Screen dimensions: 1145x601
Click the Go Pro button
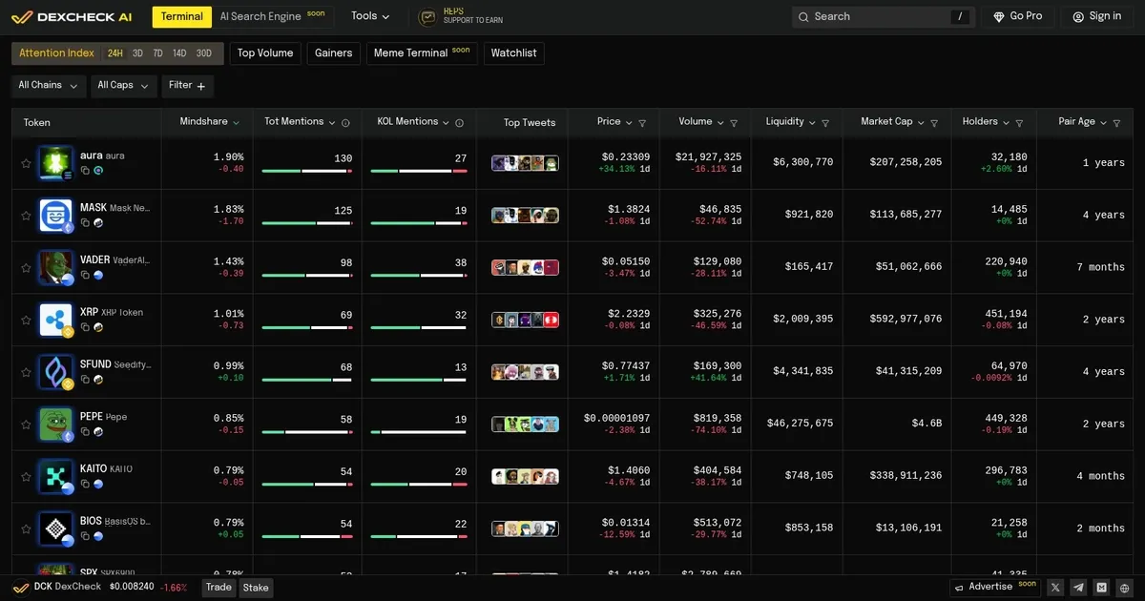click(1018, 16)
